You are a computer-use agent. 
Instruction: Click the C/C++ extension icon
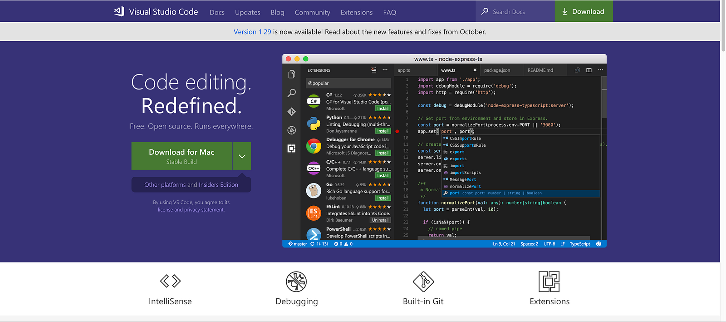(x=314, y=168)
